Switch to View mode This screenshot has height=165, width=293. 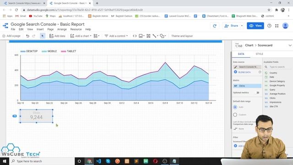pyautogui.click(x=255, y=26)
